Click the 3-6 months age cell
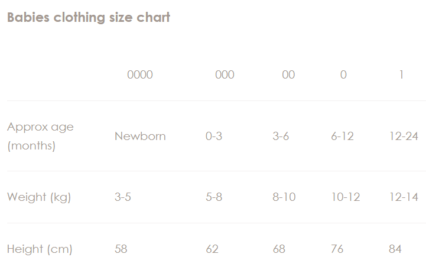426x270 pixels. point(281,136)
